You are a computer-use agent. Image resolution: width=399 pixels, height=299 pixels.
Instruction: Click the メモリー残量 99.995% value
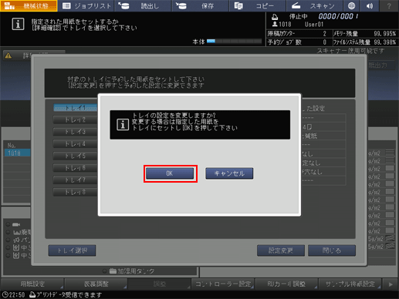pyautogui.click(x=384, y=34)
